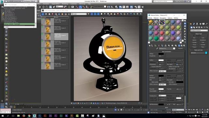Click the Sphere button in Object Type
This screenshot has height=118, width=209.
point(194,40)
